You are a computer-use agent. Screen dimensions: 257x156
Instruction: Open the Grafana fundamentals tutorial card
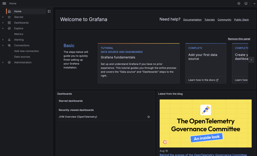(x=139, y=63)
